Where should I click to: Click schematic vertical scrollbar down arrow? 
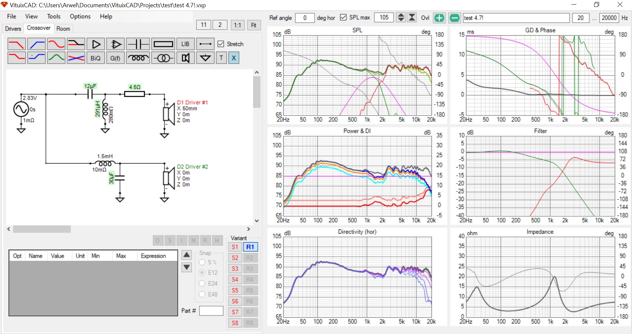point(257,221)
